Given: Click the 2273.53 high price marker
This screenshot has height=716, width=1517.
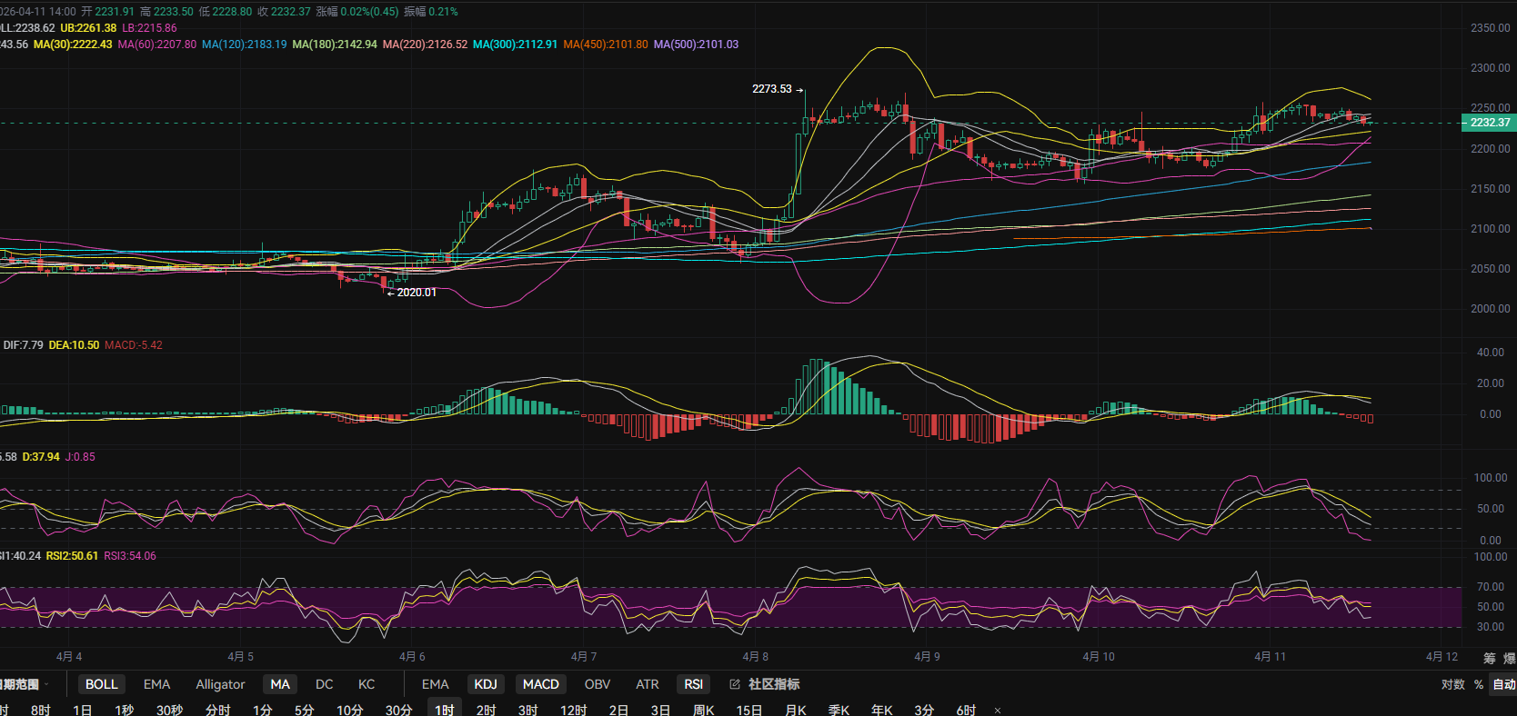Looking at the screenshot, I should pos(772,89).
